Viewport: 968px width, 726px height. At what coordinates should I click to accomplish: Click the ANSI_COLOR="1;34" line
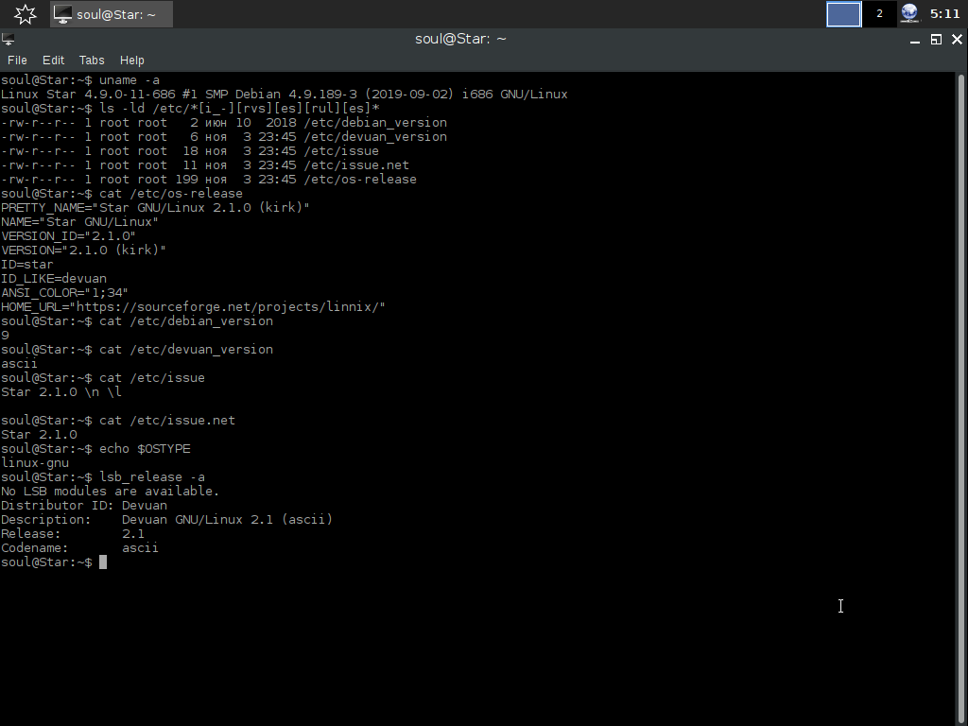pyautogui.click(x=64, y=293)
